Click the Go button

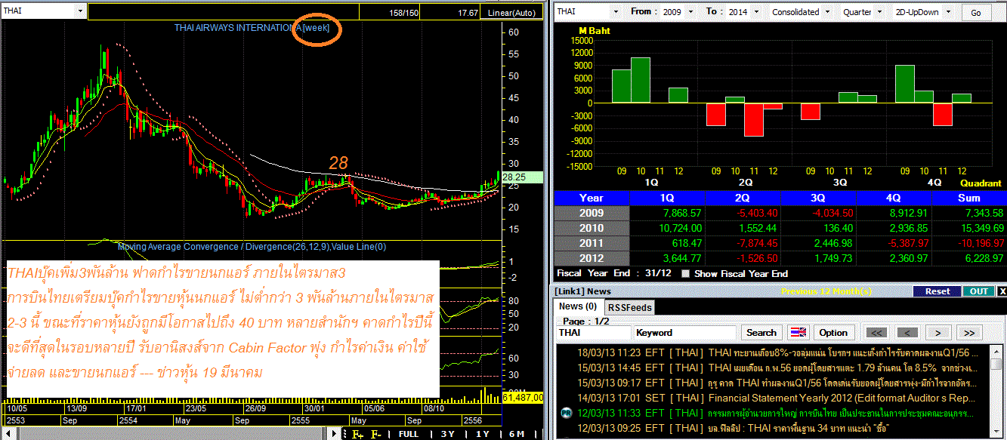point(976,12)
